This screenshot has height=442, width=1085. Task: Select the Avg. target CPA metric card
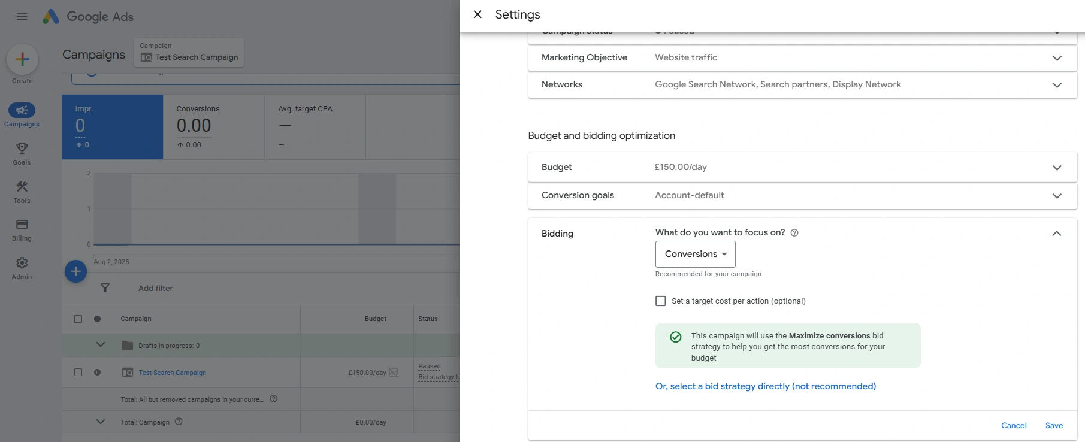tap(315, 127)
